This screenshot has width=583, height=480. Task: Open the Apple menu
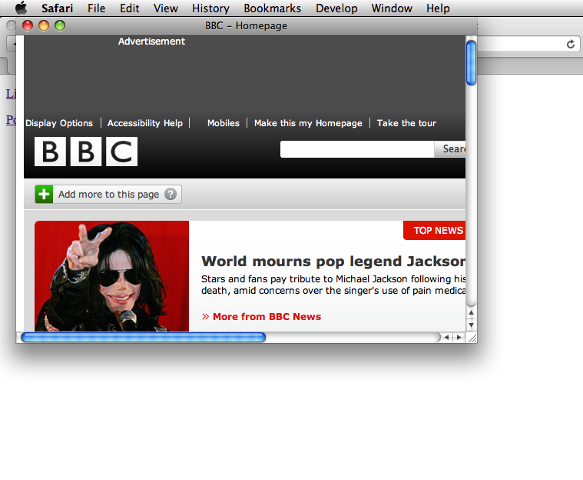click(22, 8)
